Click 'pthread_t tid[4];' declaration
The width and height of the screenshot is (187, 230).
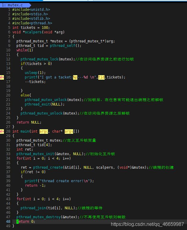point(34,145)
